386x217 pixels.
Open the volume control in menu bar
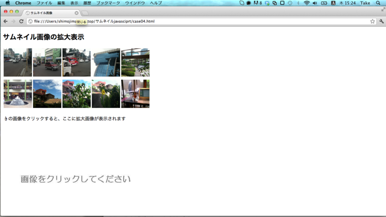[315, 3]
